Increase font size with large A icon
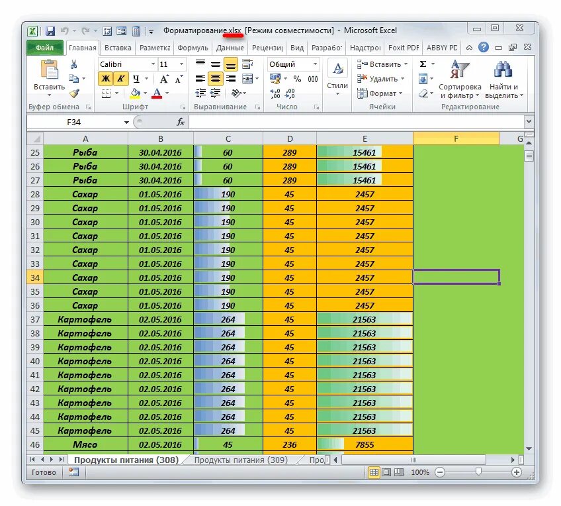The image size is (561, 506). pyautogui.click(x=164, y=79)
